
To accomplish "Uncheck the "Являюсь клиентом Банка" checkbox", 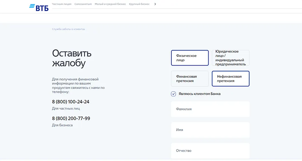I will pos(174,94).
